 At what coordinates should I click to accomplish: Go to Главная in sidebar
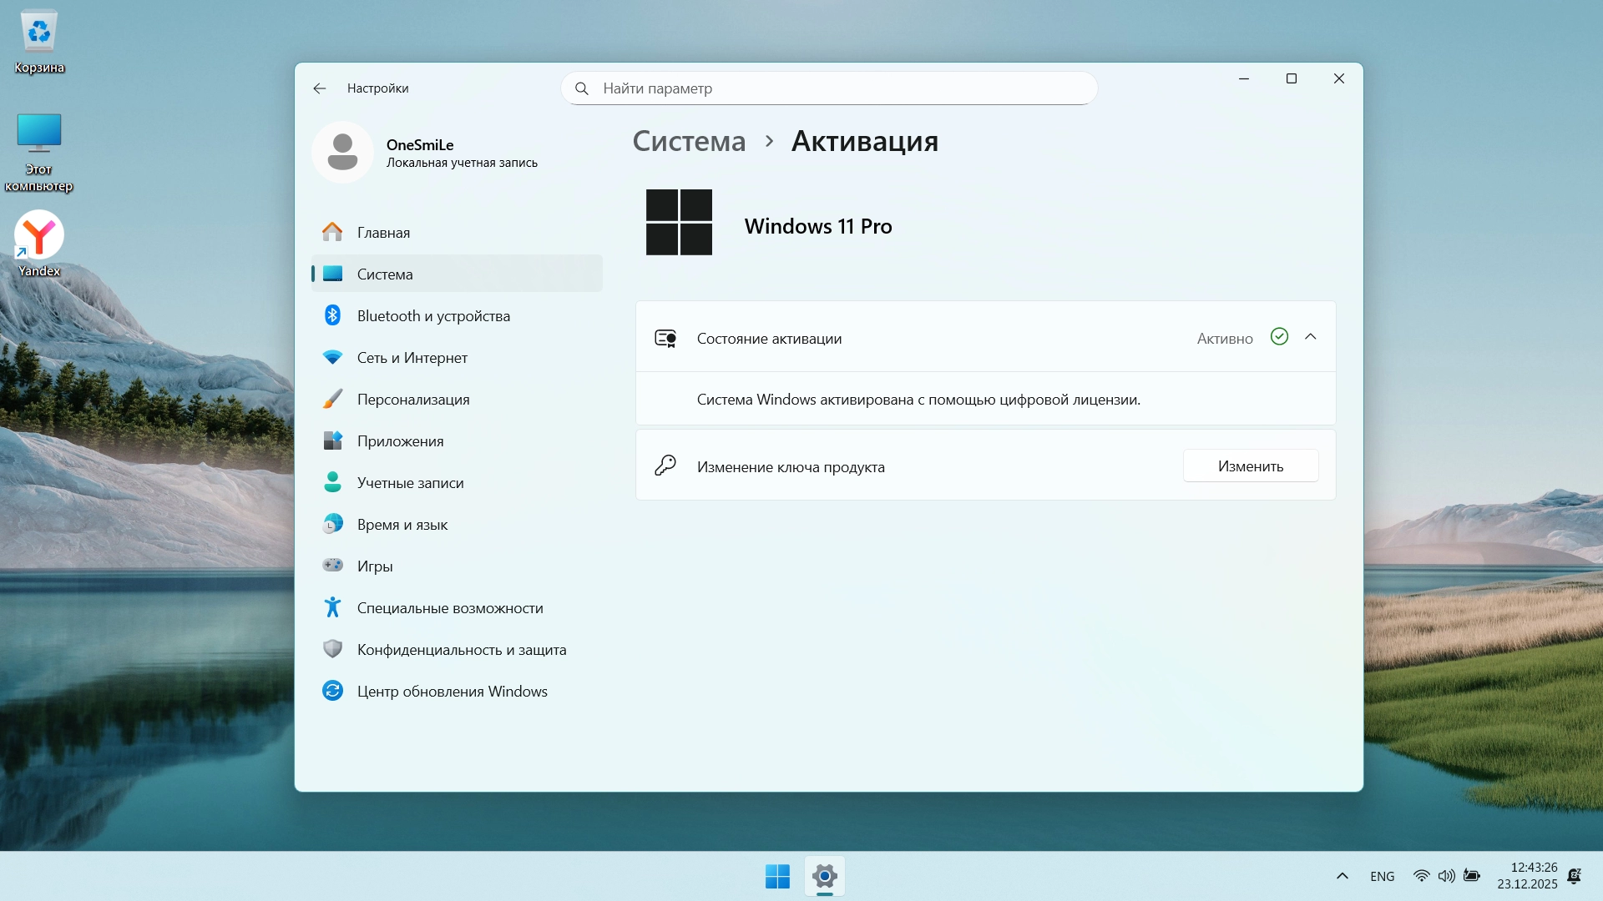coord(383,233)
